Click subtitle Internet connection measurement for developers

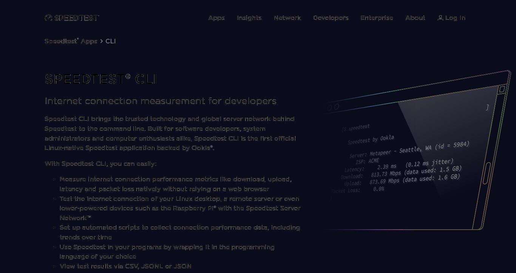tap(161, 101)
